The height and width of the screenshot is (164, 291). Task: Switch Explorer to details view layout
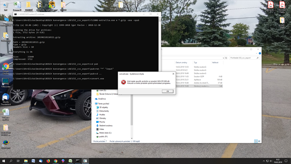256,141
